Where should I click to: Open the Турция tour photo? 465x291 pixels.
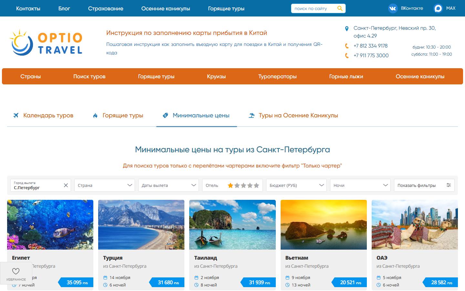[x=141, y=225]
